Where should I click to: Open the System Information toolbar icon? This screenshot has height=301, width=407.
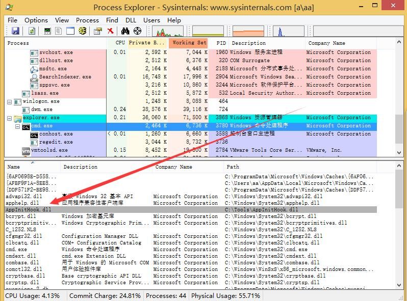[x=47, y=31]
